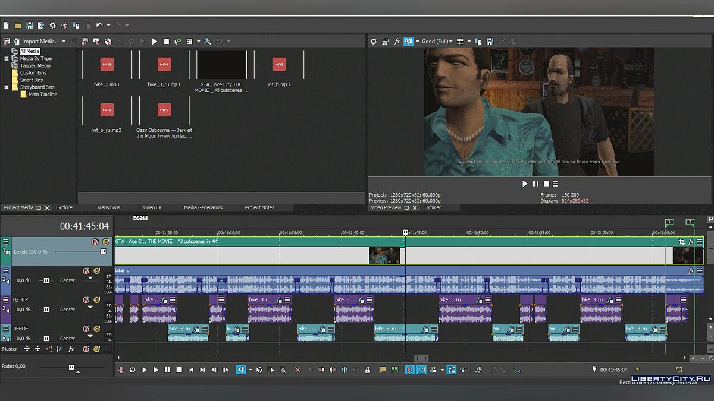Image resolution: width=714 pixels, height=401 pixels.
Task: Open video preview properties gear icon
Action: pyautogui.click(x=374, y=42)
